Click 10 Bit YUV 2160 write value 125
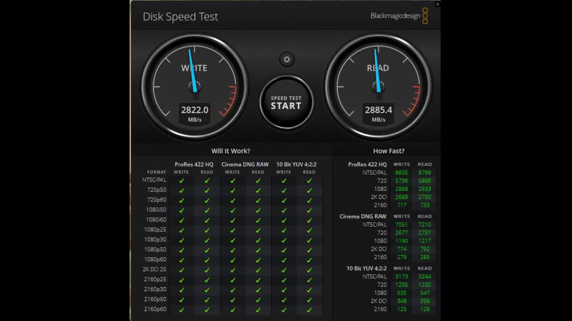The width and height of the screenshot is (572, 321). [401, 309]
